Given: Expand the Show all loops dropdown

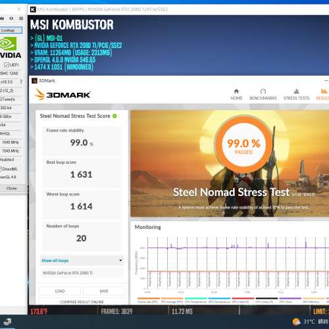Looking at the screenshot, I should [x=82, y=261].
